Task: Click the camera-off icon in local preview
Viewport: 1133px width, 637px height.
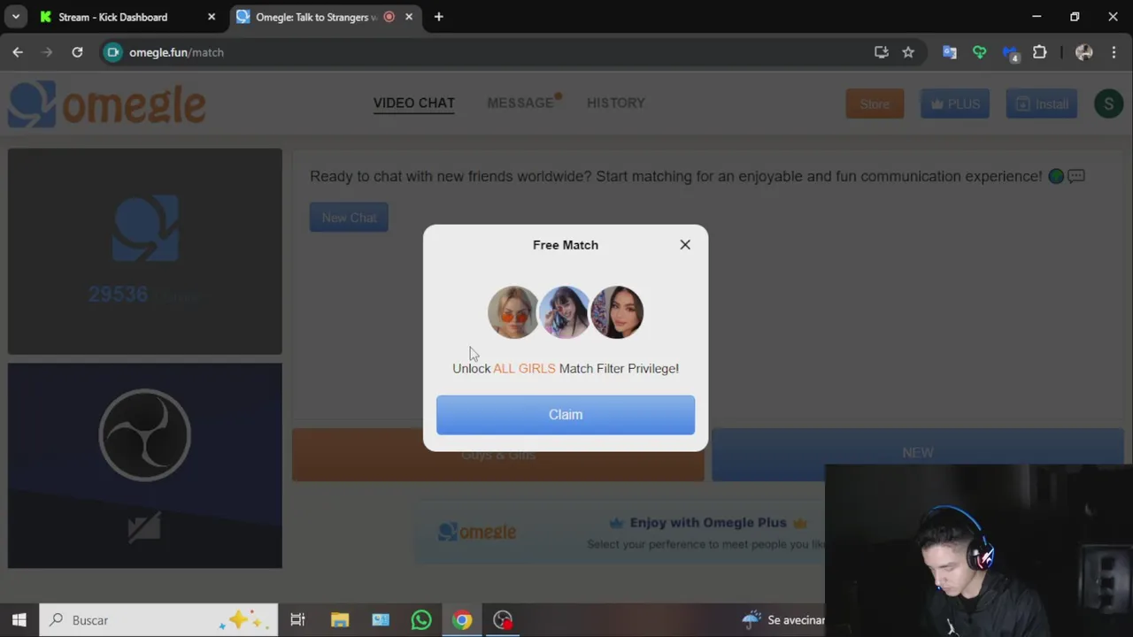Action: click(x=144, y=529)
